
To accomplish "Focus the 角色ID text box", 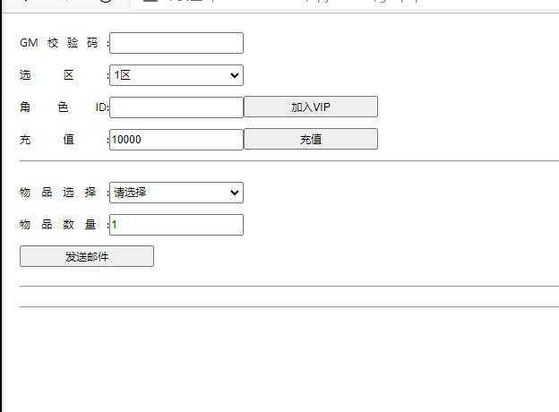I will pyautogui.click(x=176, y=107).
